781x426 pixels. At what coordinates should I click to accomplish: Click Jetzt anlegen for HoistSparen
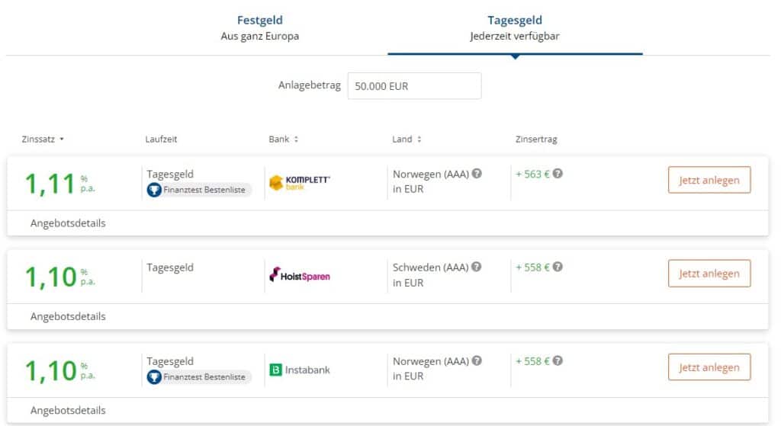pyautogui.click(x=709, y=274)
